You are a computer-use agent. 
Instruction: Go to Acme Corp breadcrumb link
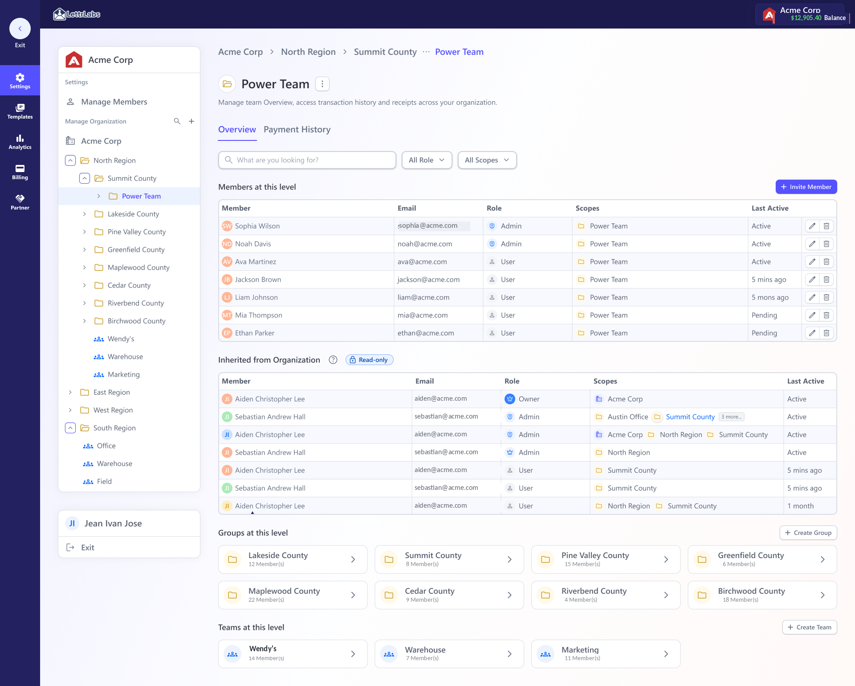click(240, 52)
